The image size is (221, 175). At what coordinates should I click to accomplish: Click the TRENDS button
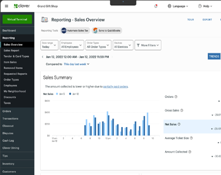[214, 56]
